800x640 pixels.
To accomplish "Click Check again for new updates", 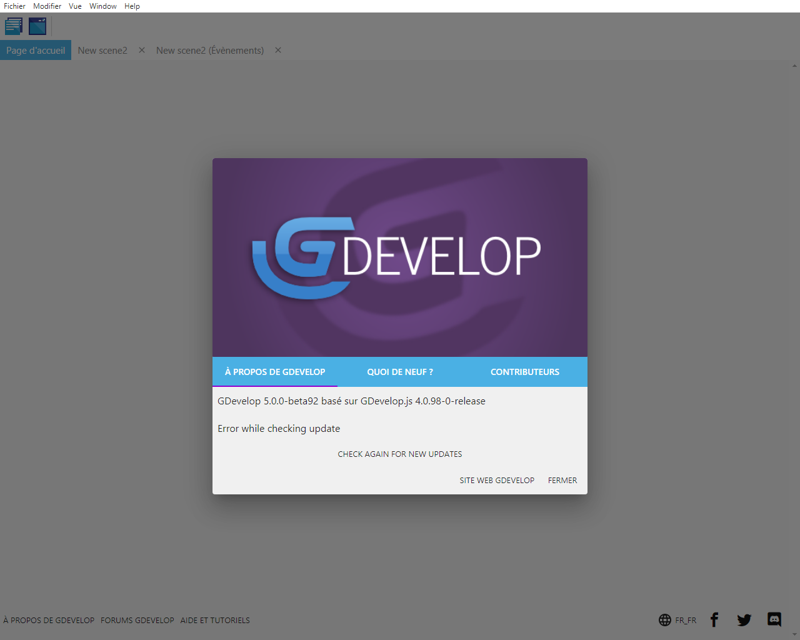I will click(400, 454).
